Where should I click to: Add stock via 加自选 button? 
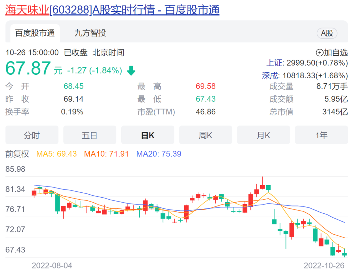click(332, 52)
